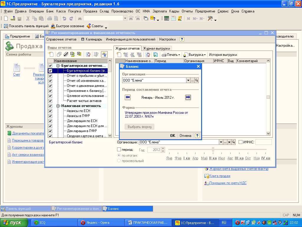Click the new document icon in main toolbar
Viewport: 302px width, 227px height.
(6, 19)
